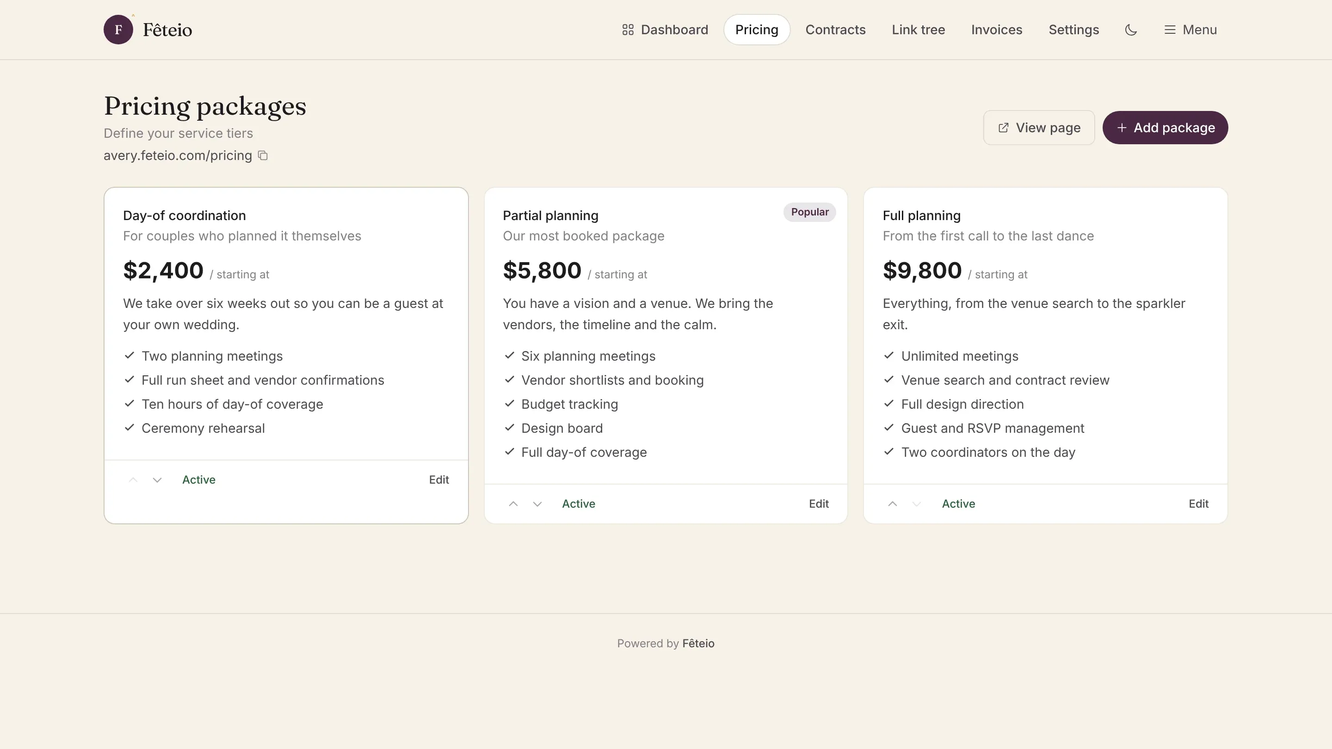Screen dimensions: 1332x749
Task: Move Full planning package up
Action: coord(893,503)
